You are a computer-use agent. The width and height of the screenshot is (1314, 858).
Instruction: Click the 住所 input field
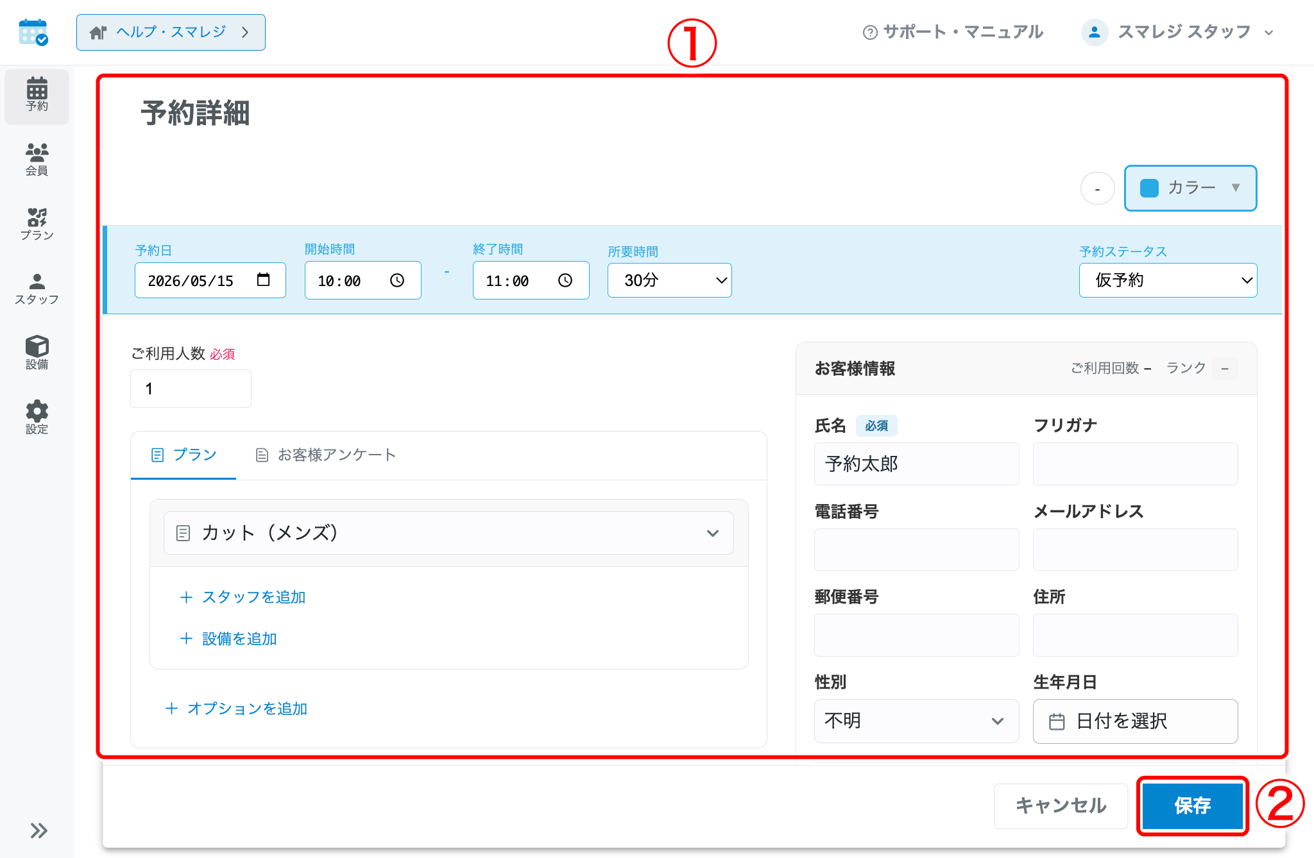coord(1135,635)
